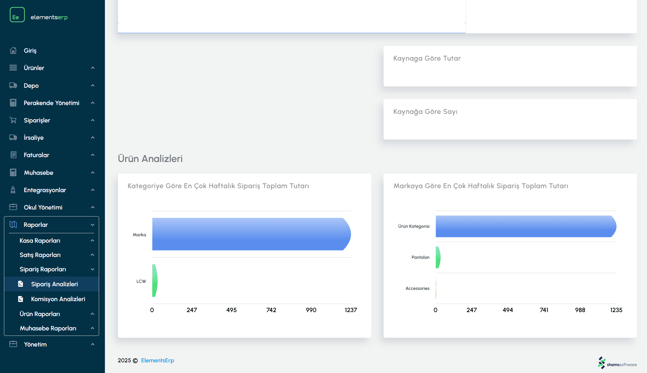Click the green Pantolon bar in brand chart
This screenshot has height=373, width=647.
[x=438, y=257]
